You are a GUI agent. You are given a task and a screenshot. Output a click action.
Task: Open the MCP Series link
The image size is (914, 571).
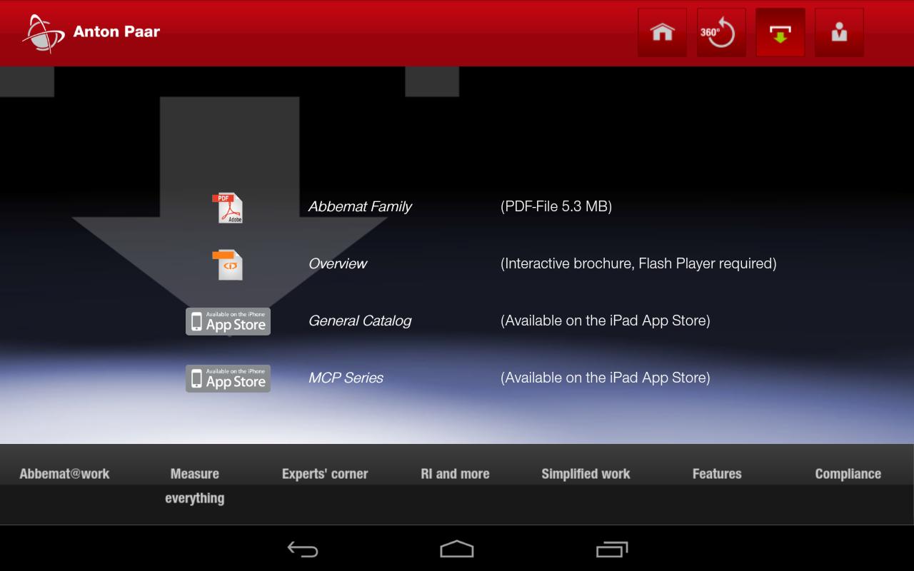(x=346, y=378)
